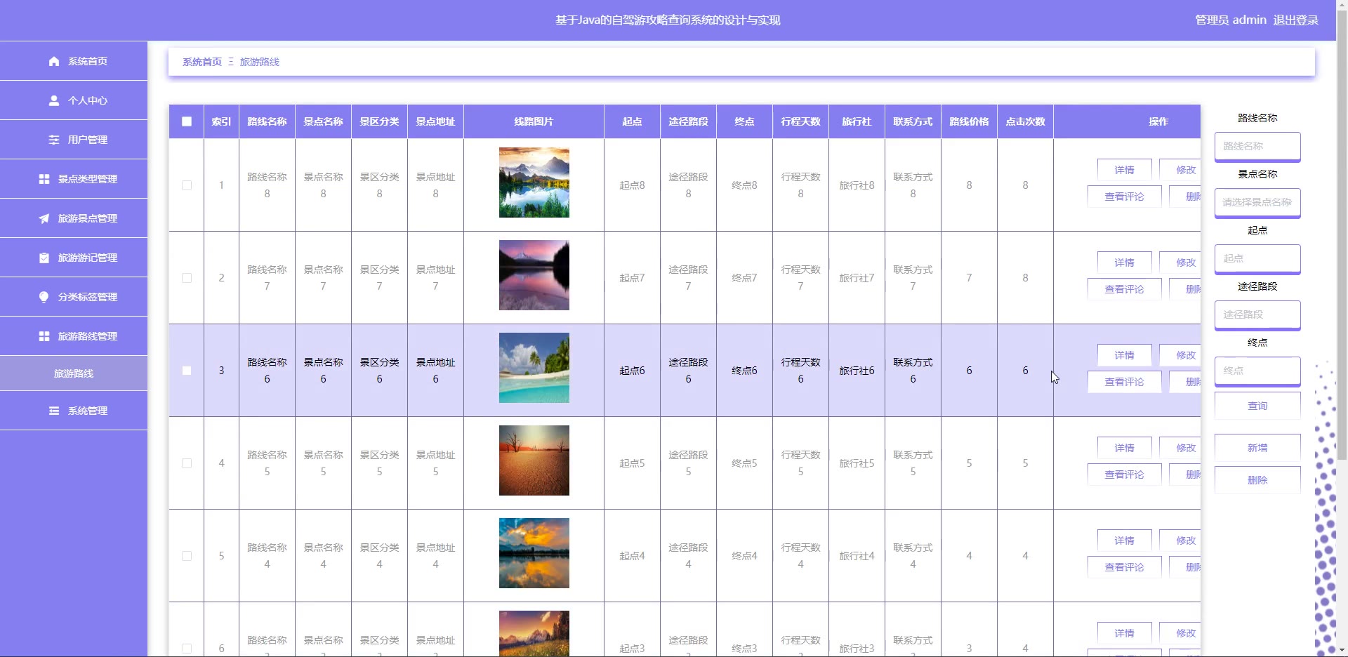Click the paper plane icon beside 旅游景点管理
Image resolution: width=1348 pixels, height=657 pixels.
tap(44, 218)
